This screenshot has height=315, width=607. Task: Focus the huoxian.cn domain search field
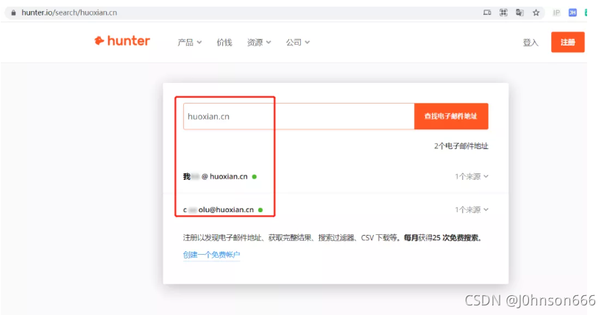pos(299,116)
